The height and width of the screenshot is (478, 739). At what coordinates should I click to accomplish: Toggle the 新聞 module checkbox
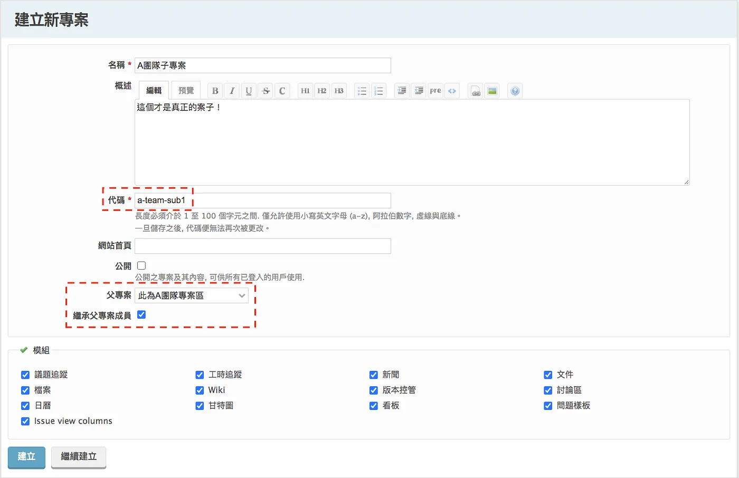374,375
